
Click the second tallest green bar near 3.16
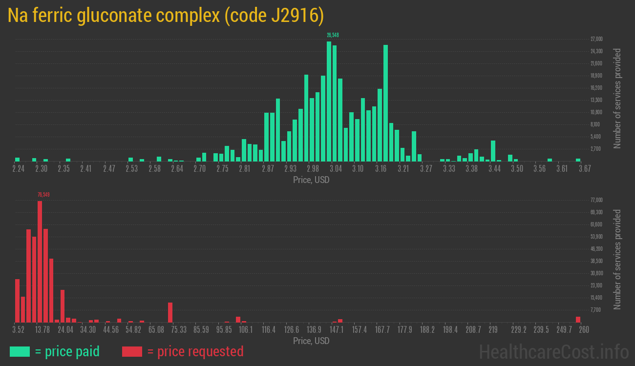pos(386,103)
